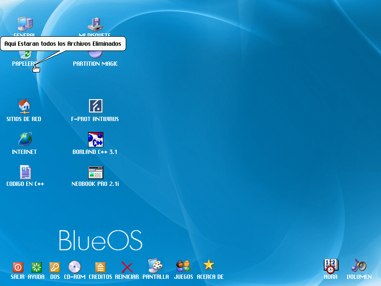Image resolution: width=381 pixels, height=286 pixels.
Task: Click the 'REINICIAR' text label
Action: coord(127,277)
